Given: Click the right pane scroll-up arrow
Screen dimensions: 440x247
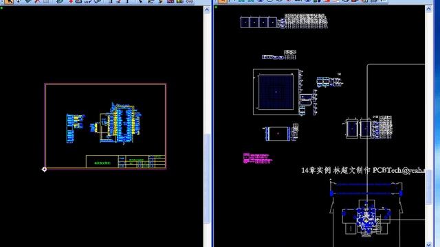Looking at the screenshot, I should [428, 9].
